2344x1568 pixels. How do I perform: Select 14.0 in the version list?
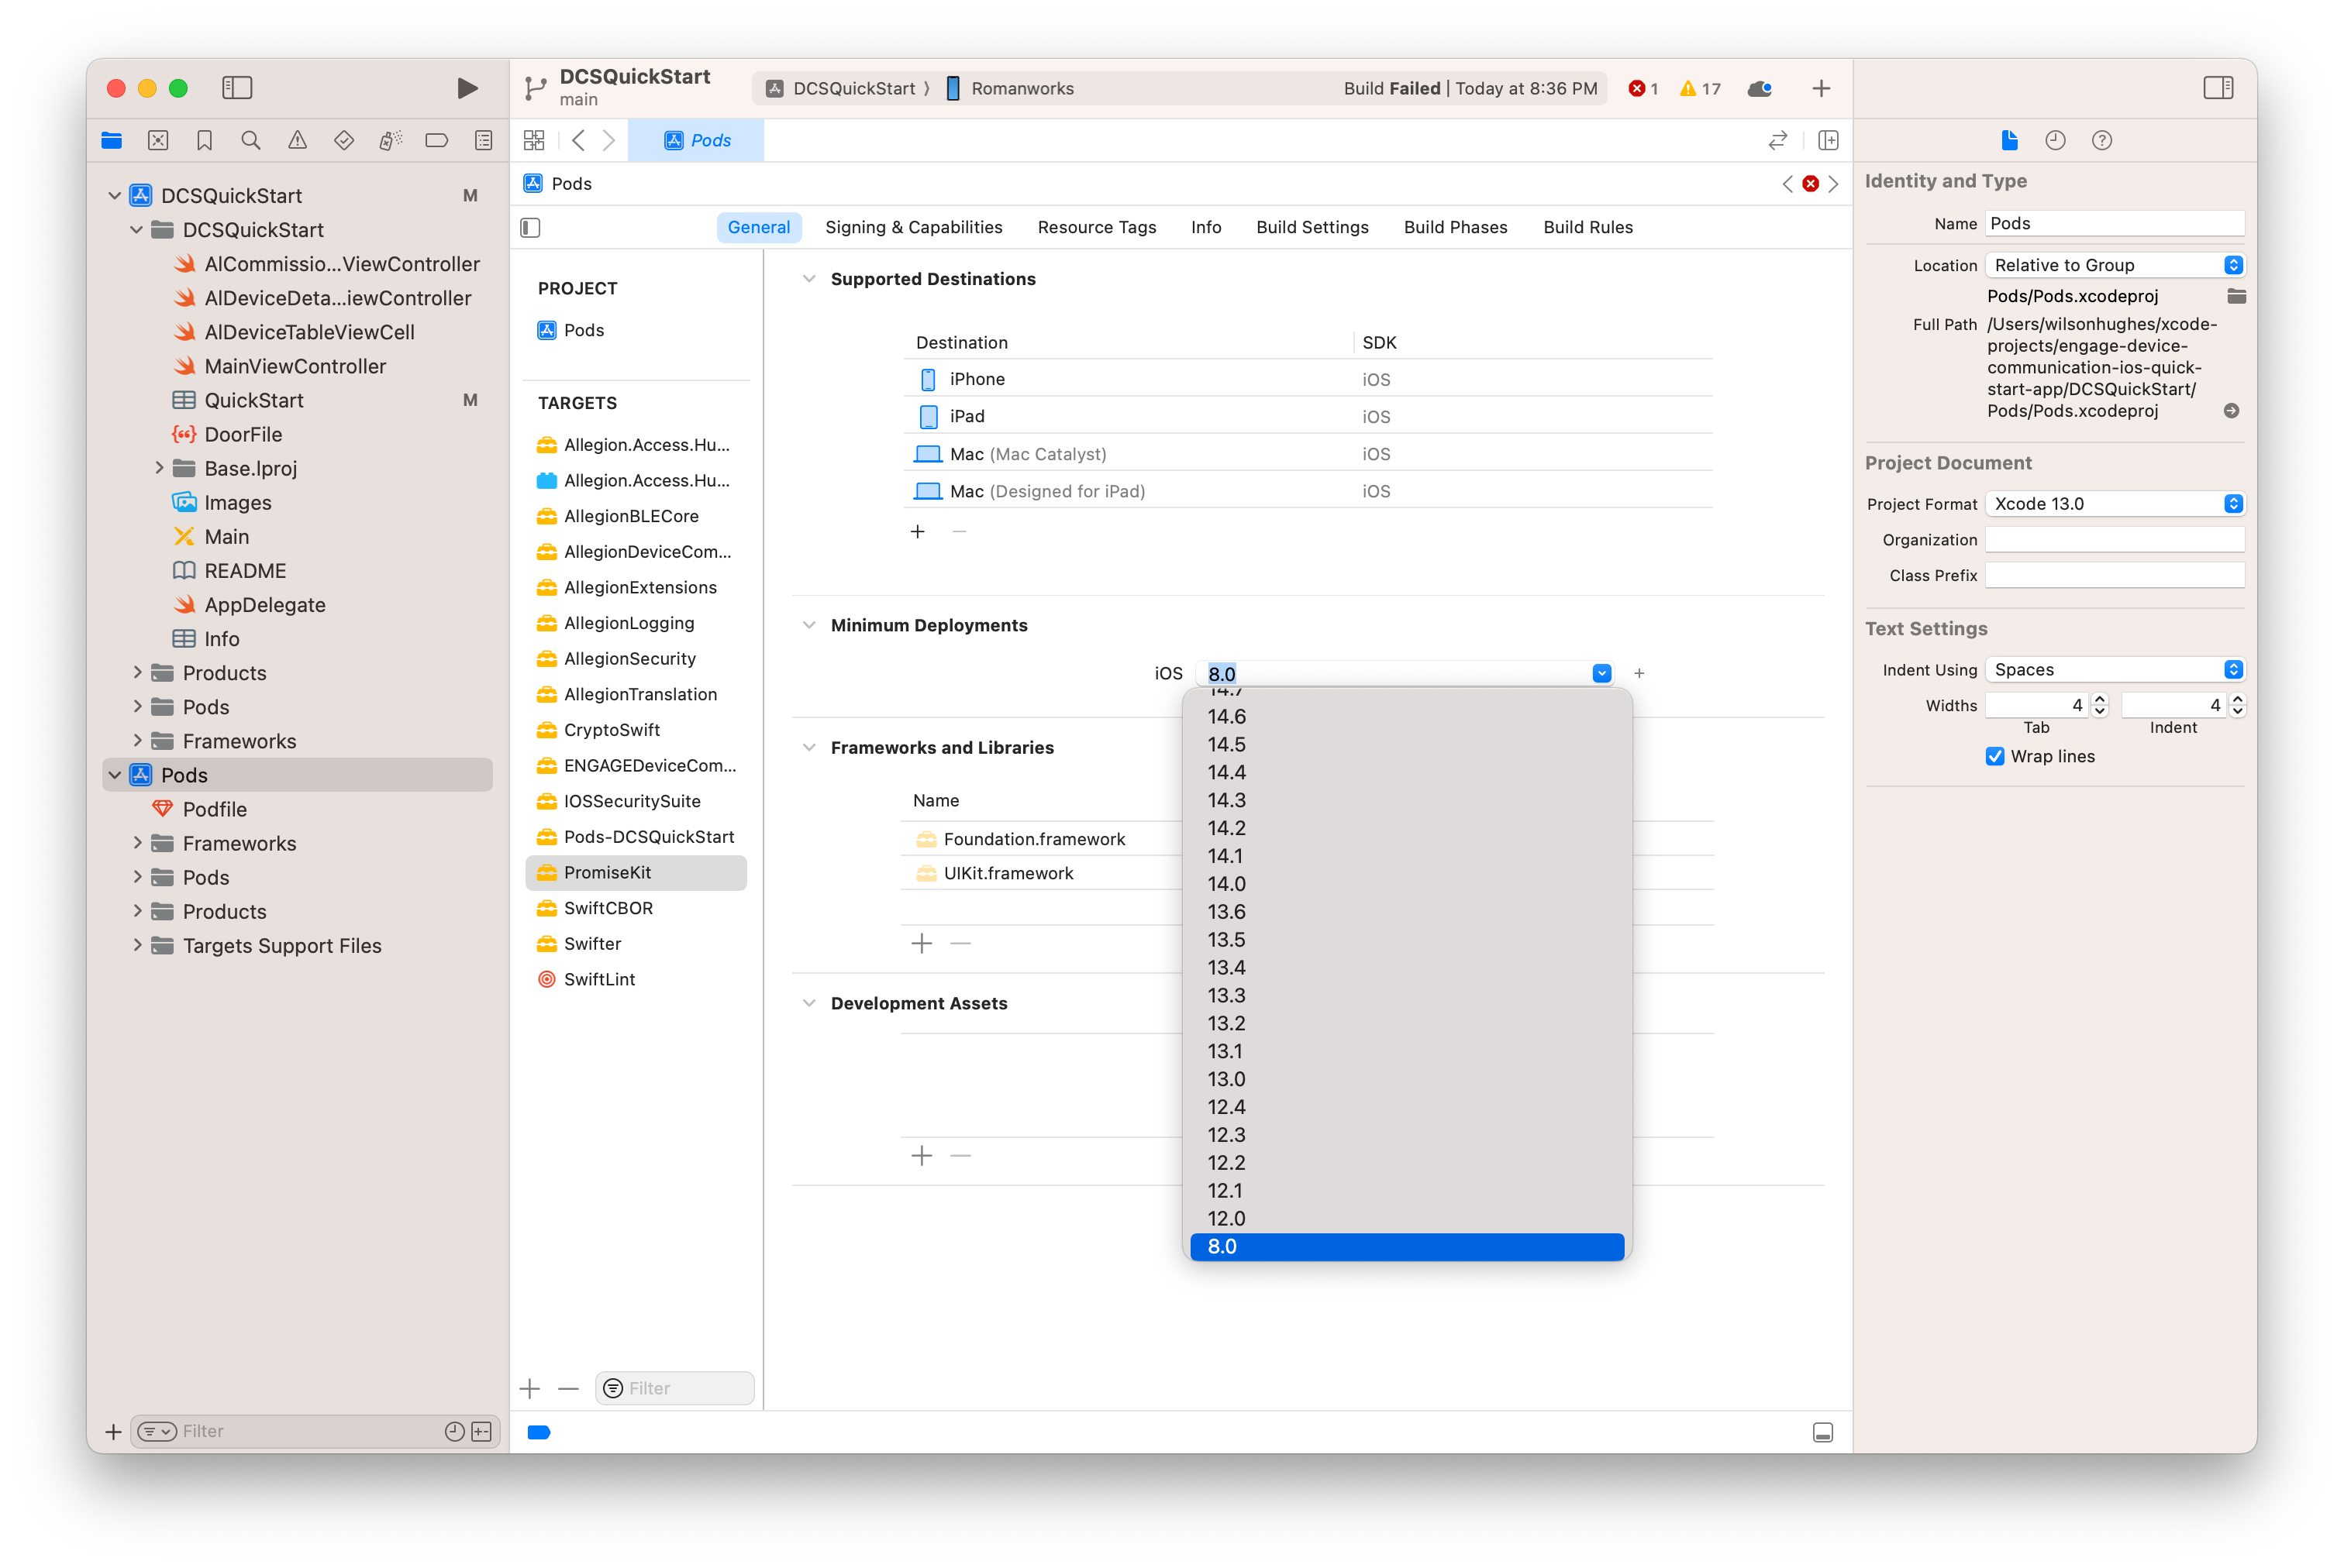(1407, 884)
